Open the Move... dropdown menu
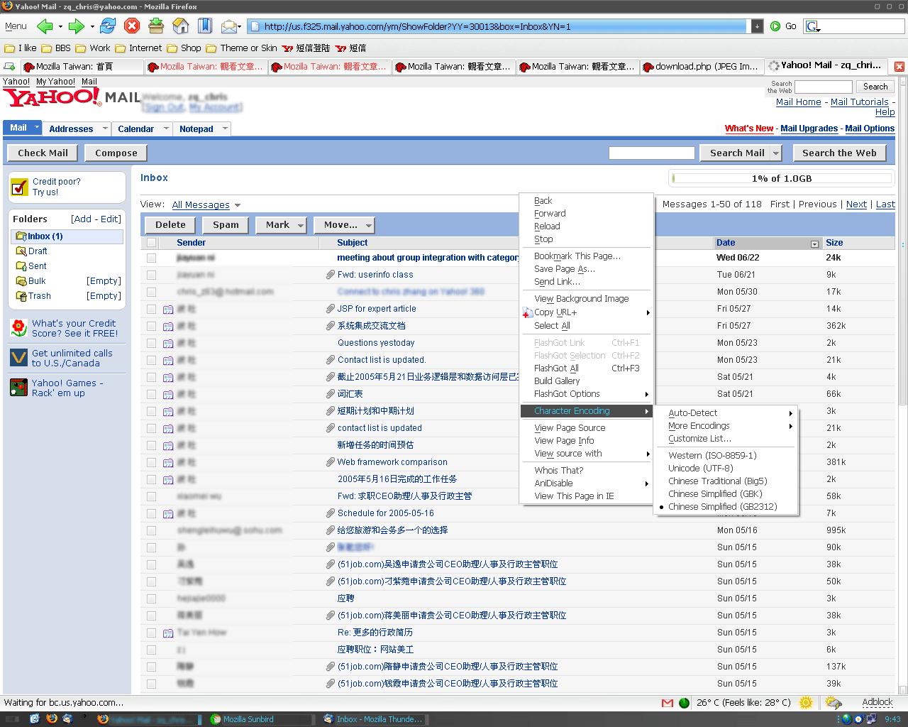The width and height of the screenshot is (908, 727). tap(347, 225)
